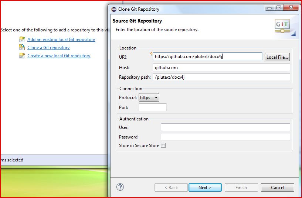Minimize the Clone Git Repository dialog
The image size is (302, 198).
click(269, 7)
